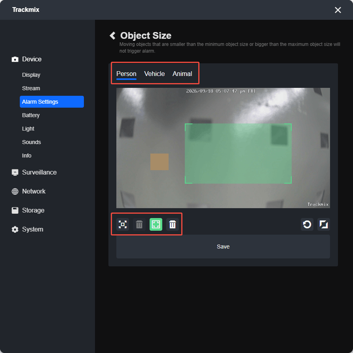Open Battery settings

(x=31, y=115)
